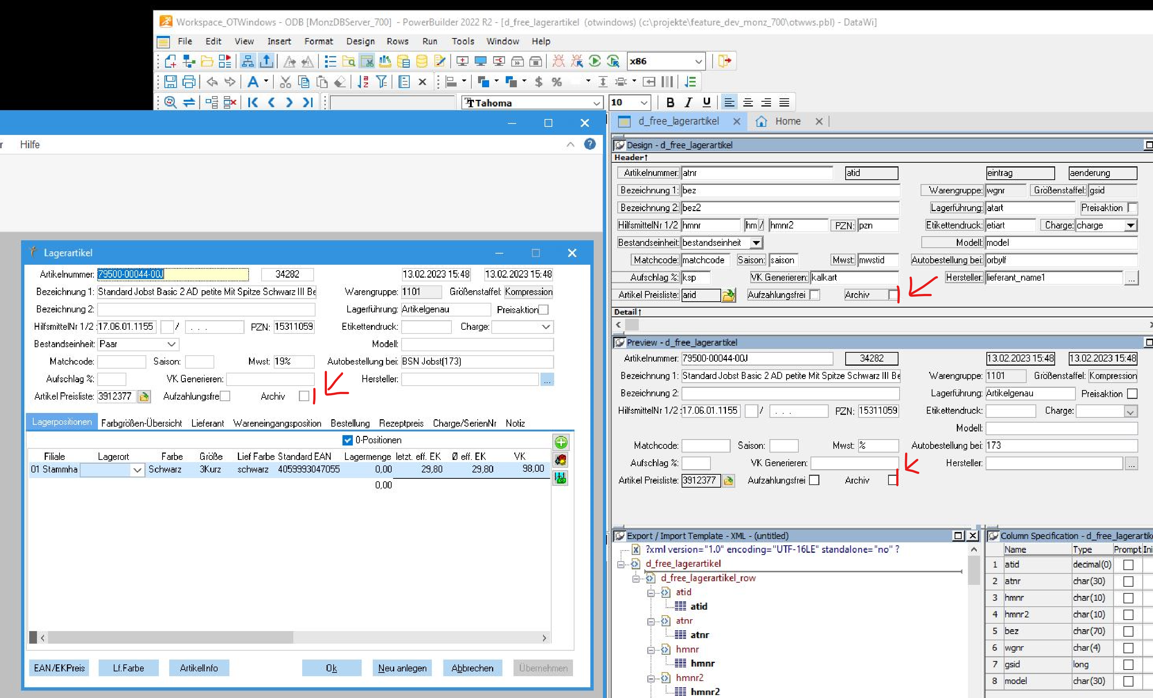Click the Run green play icon

tap(595, 61)
